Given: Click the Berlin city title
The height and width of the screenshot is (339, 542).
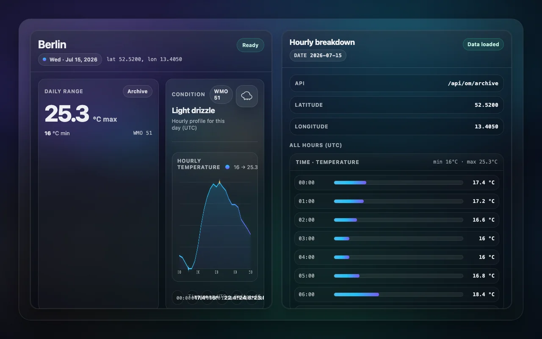Looking at the screenshot, I should click(52, 44).
